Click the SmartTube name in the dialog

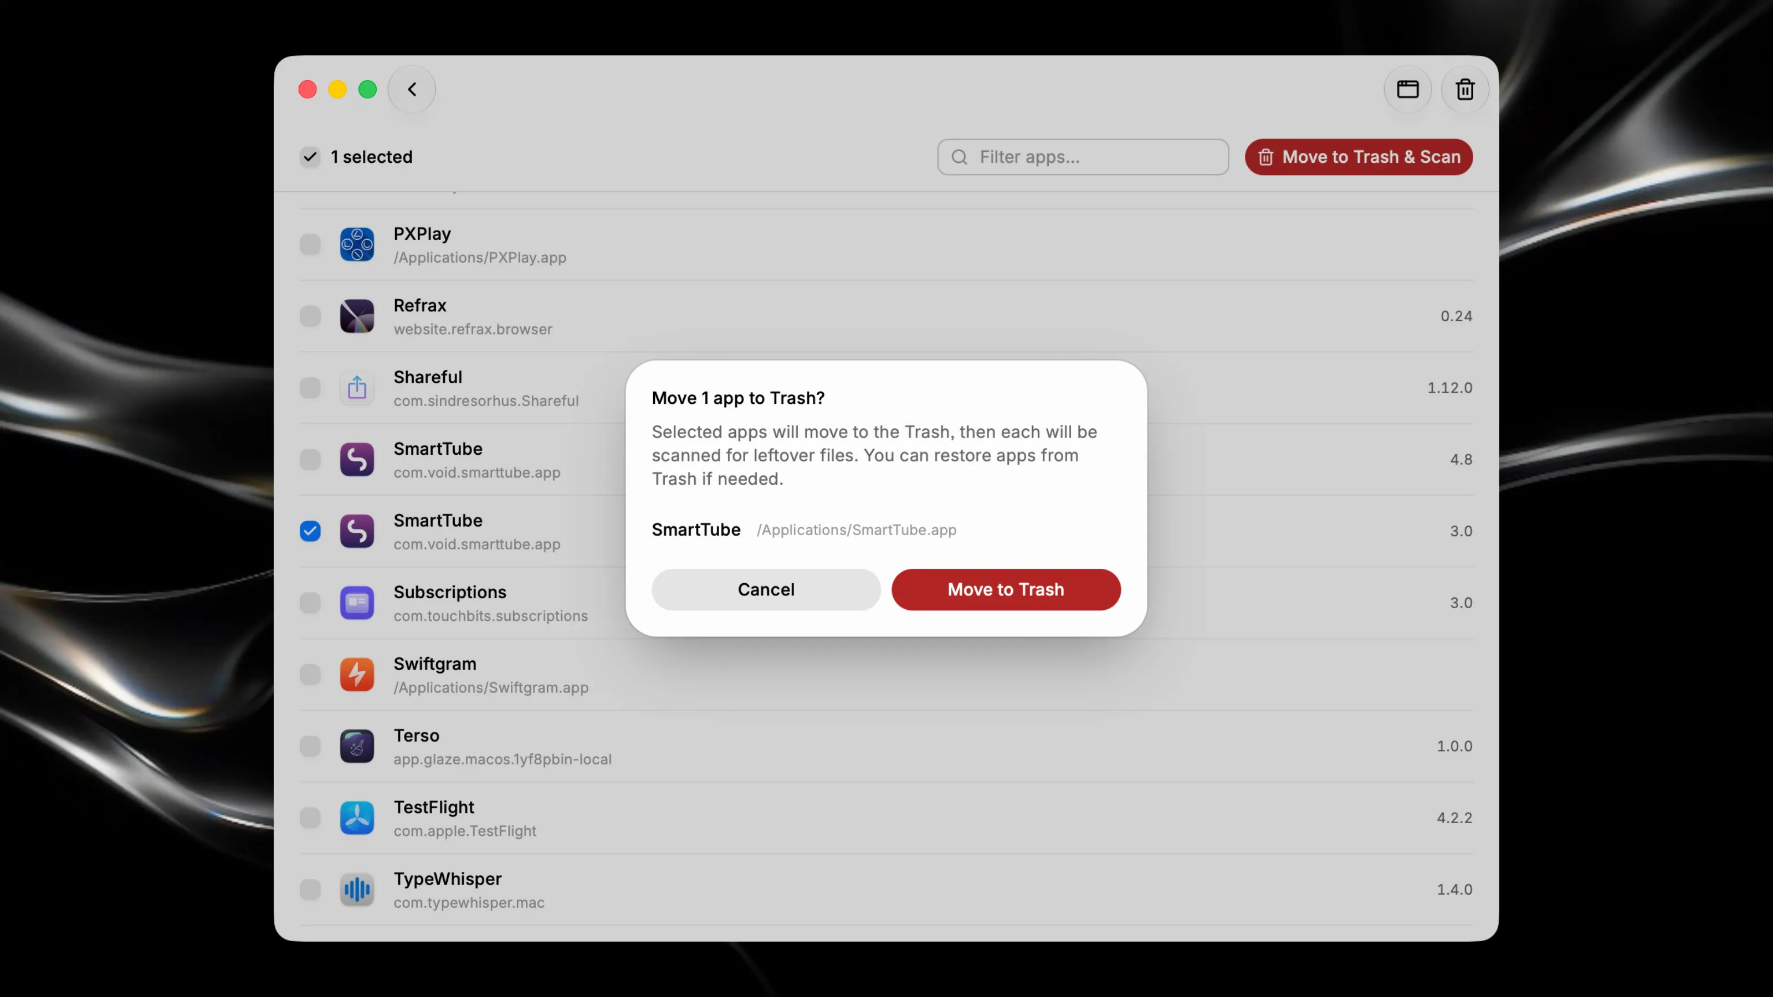(696, 530)
